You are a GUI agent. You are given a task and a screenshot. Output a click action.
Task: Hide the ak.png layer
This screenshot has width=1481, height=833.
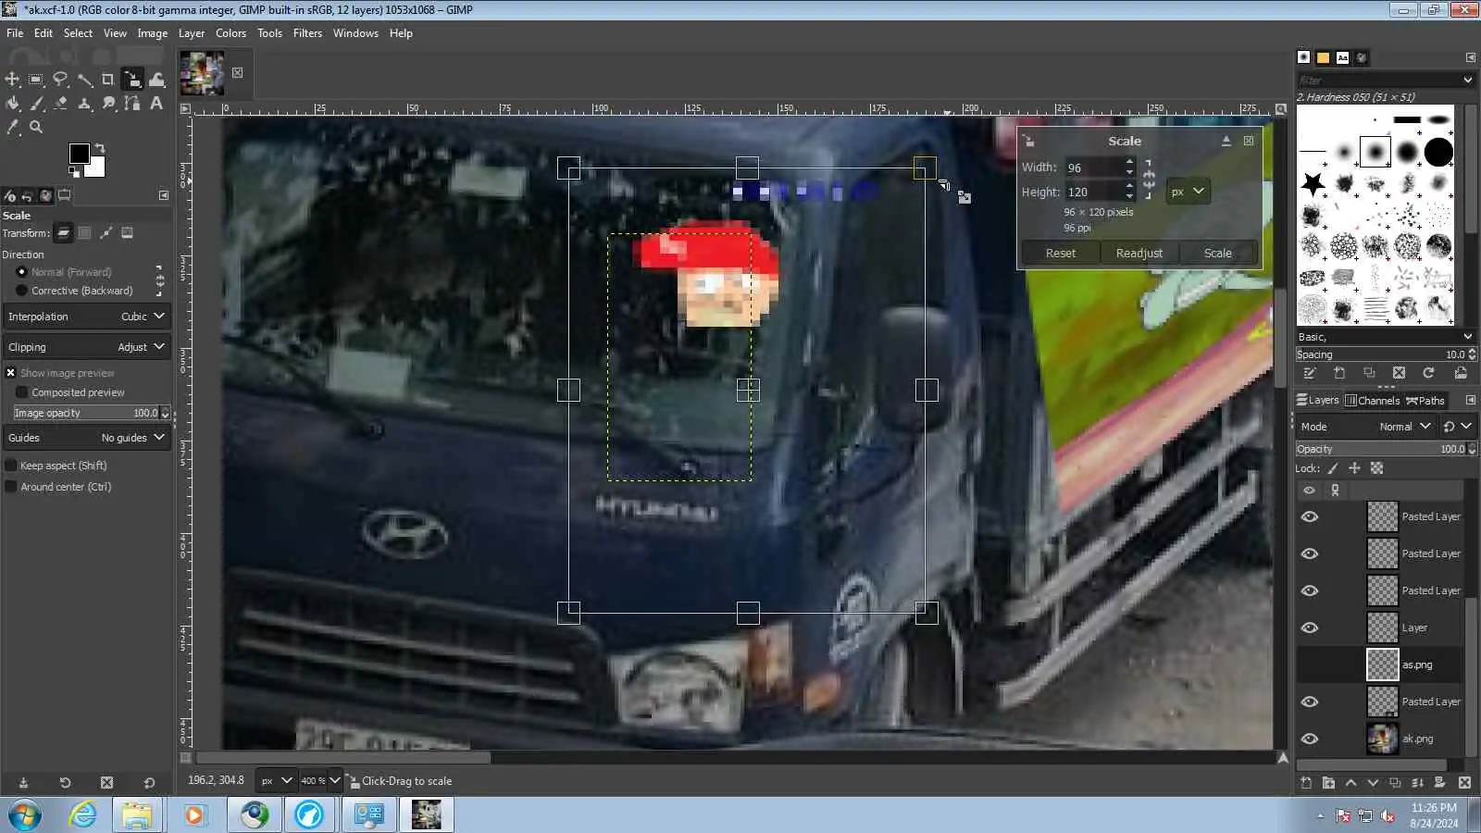click(x=1309, y=739)
